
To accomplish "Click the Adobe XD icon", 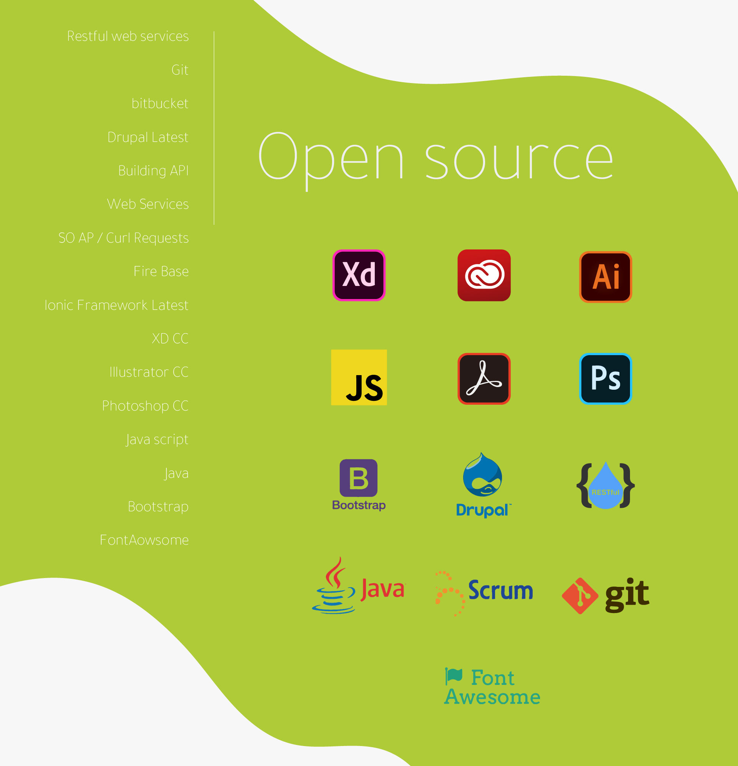I will pos(359,275).
